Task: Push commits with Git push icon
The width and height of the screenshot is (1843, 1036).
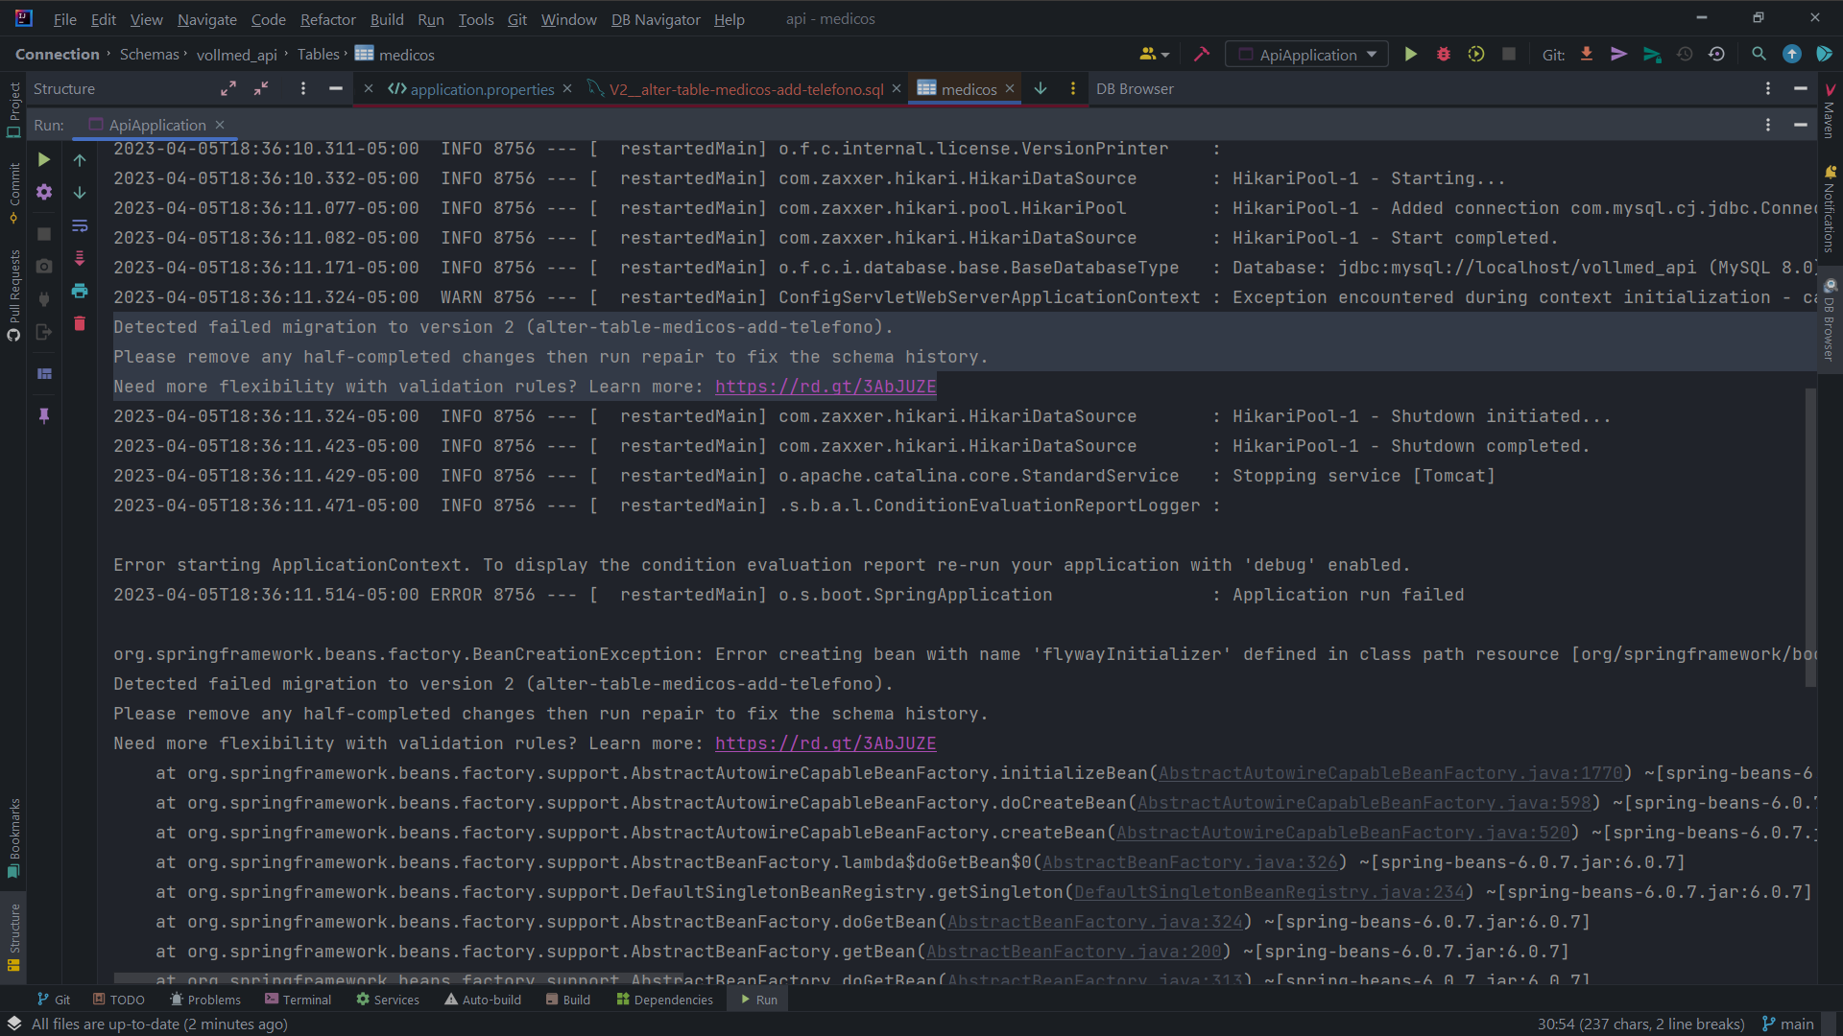Action: [x=1651, y=55]
